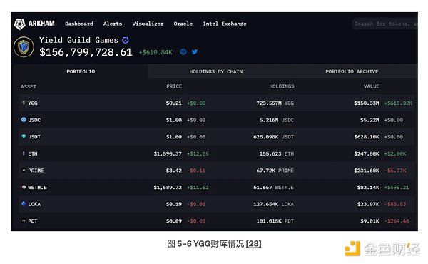Open the WETH.E asset name
428x264 pixels.
click(x=37, y=187)
